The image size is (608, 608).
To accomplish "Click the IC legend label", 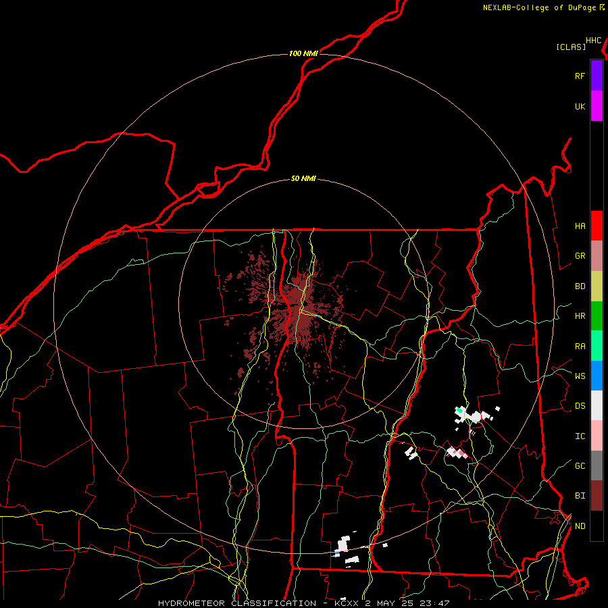I will [580, 436].
